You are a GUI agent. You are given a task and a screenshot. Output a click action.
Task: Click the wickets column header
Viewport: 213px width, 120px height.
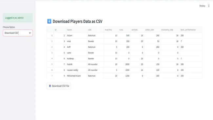coord(137,30)
